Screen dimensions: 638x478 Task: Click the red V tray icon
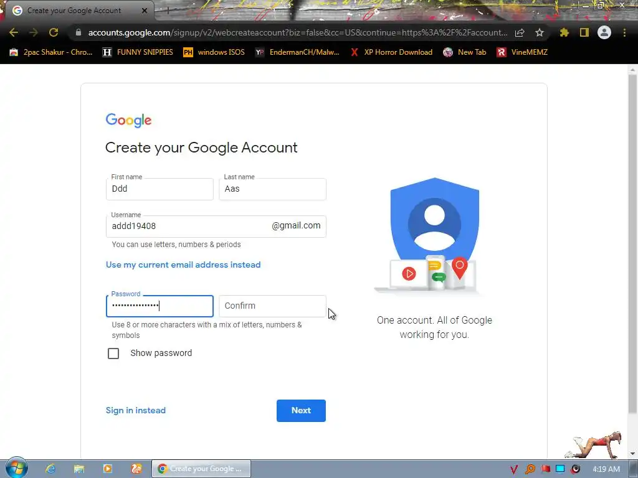pos(513,469)
